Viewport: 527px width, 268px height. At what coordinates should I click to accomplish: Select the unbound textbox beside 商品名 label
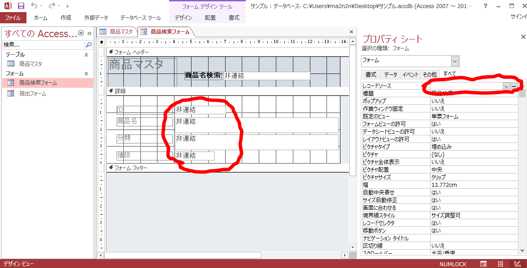click(x=257, y=125)
